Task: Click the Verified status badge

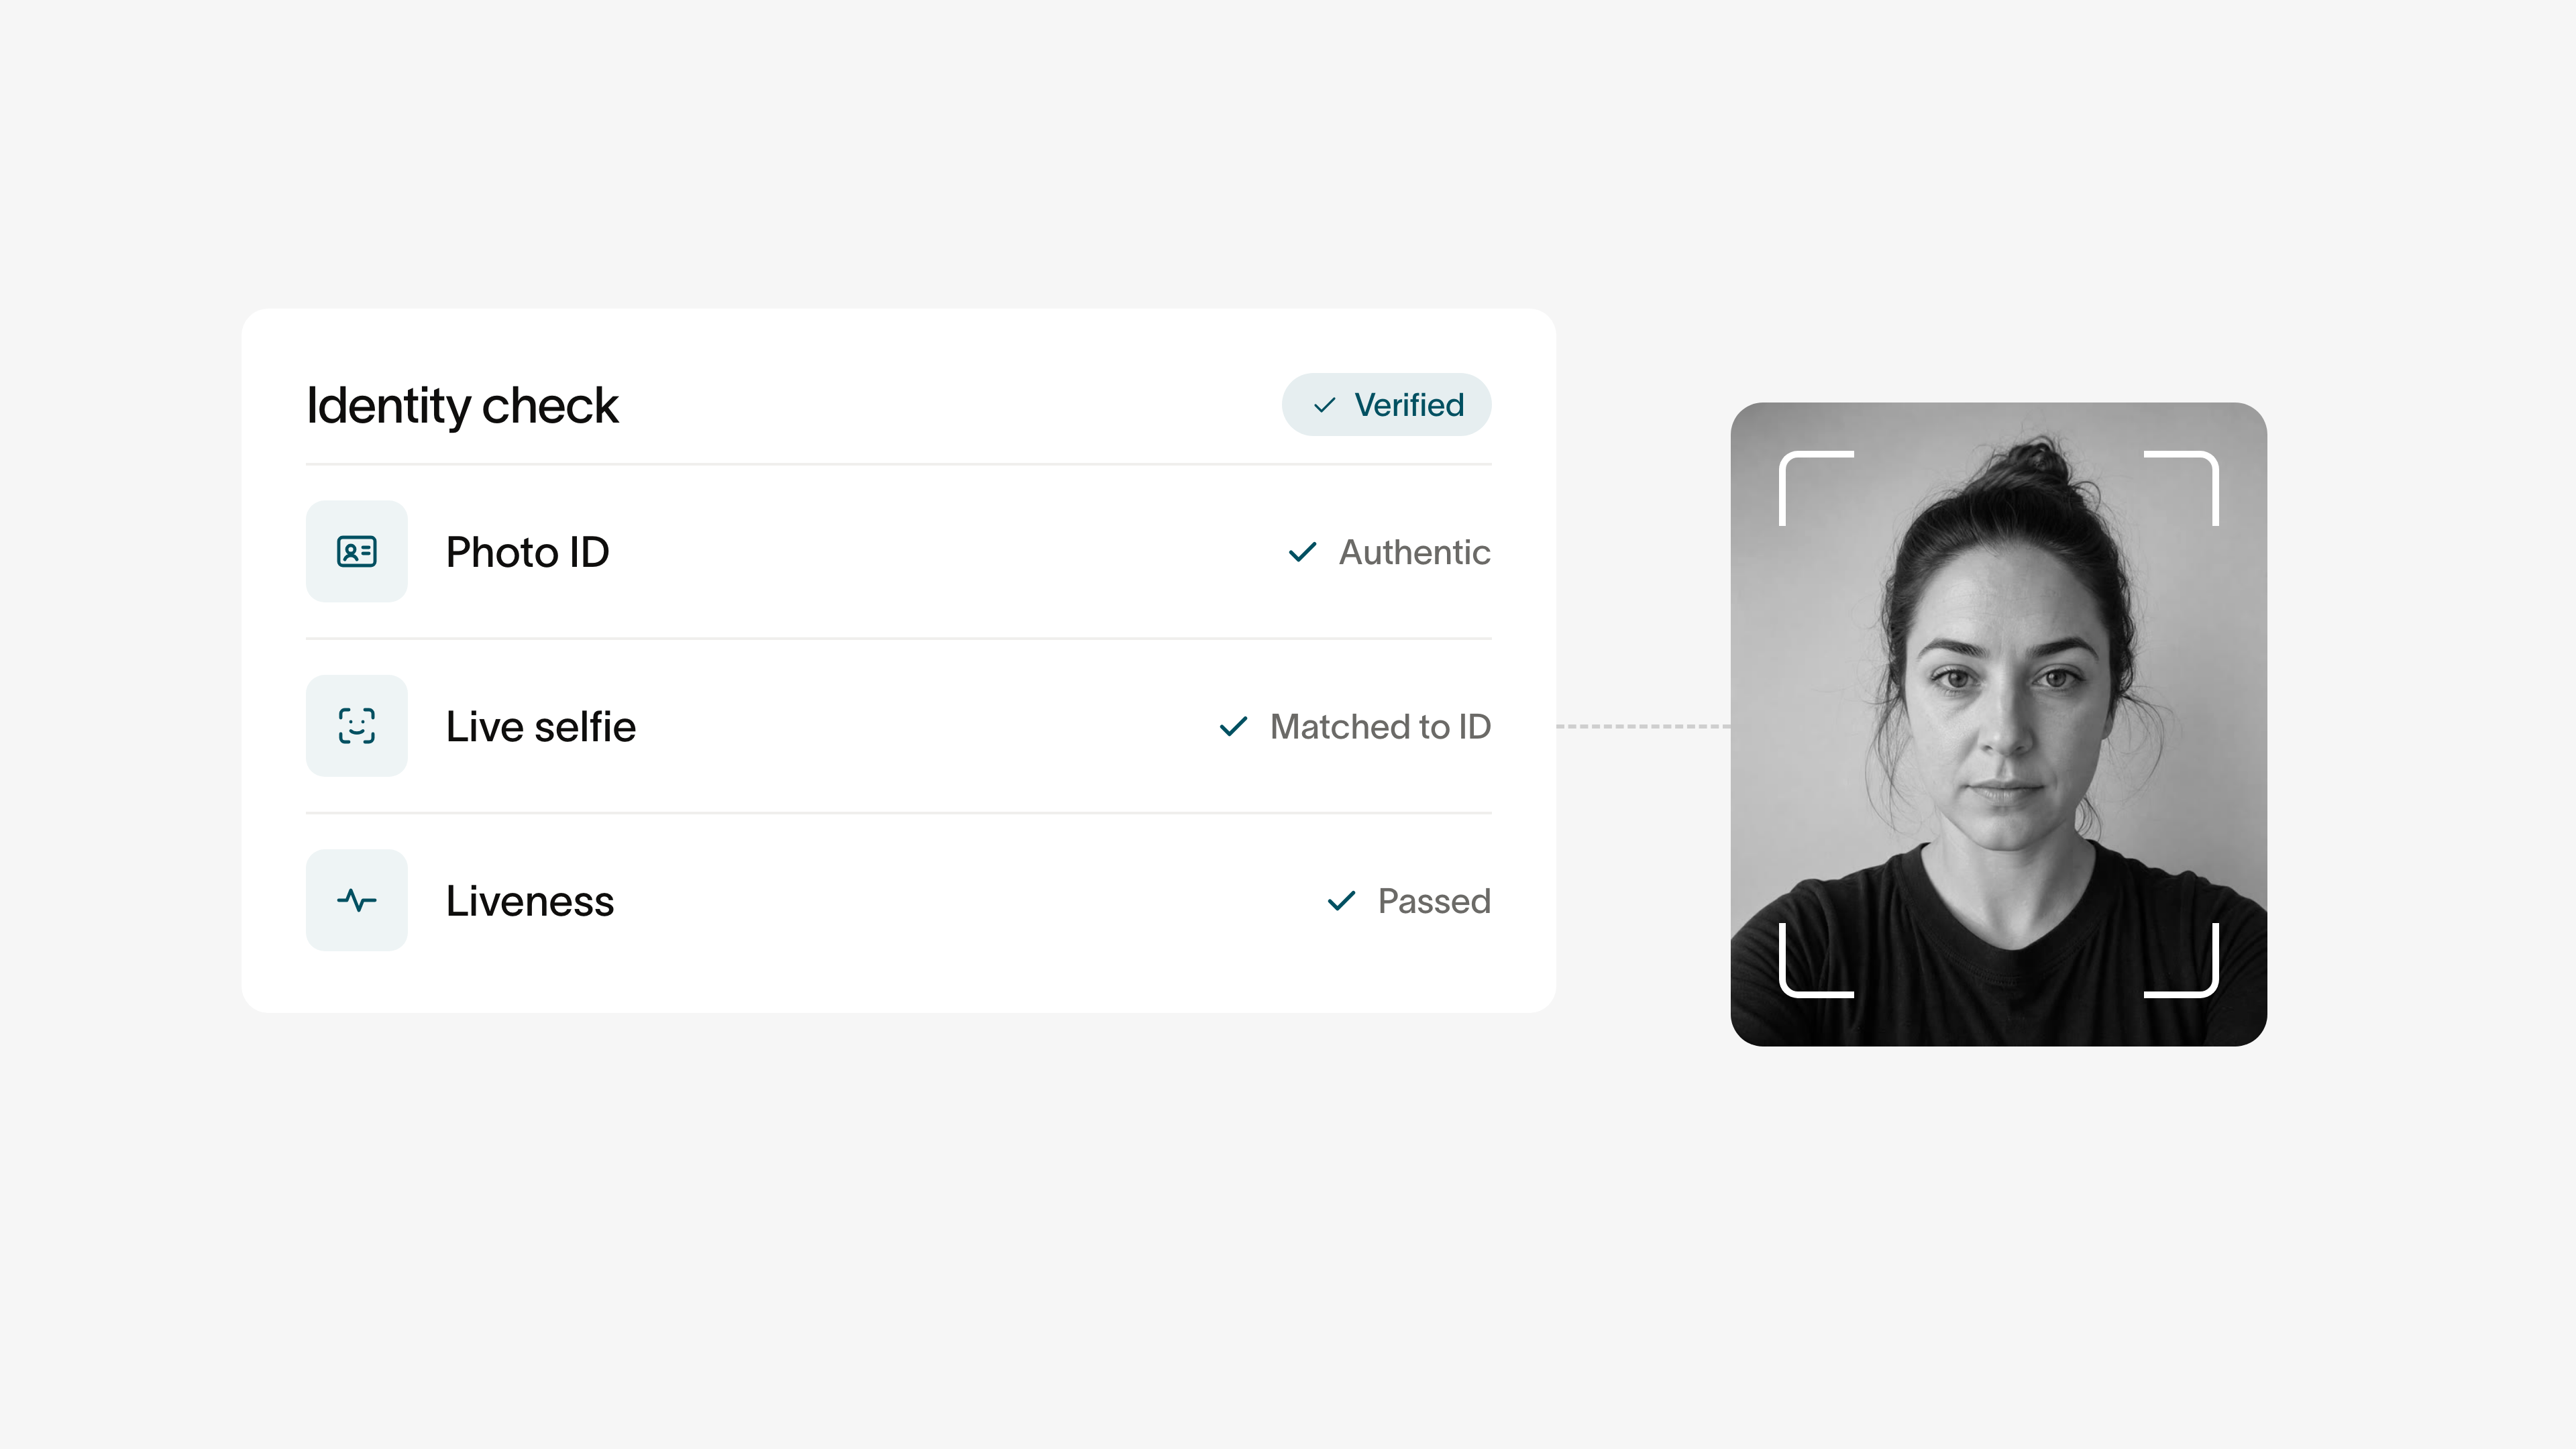Action: click(1386, 405)
